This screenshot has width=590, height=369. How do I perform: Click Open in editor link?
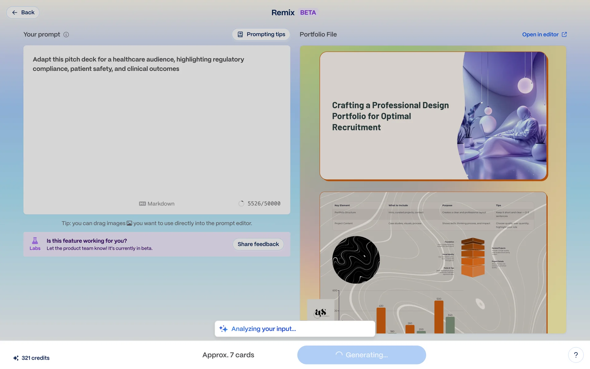[x=540, y=34]
